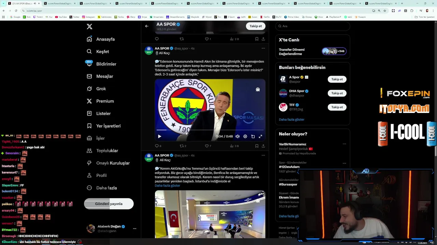Open Topluluklar communities
Screen dimensions: 437x245
102,150
